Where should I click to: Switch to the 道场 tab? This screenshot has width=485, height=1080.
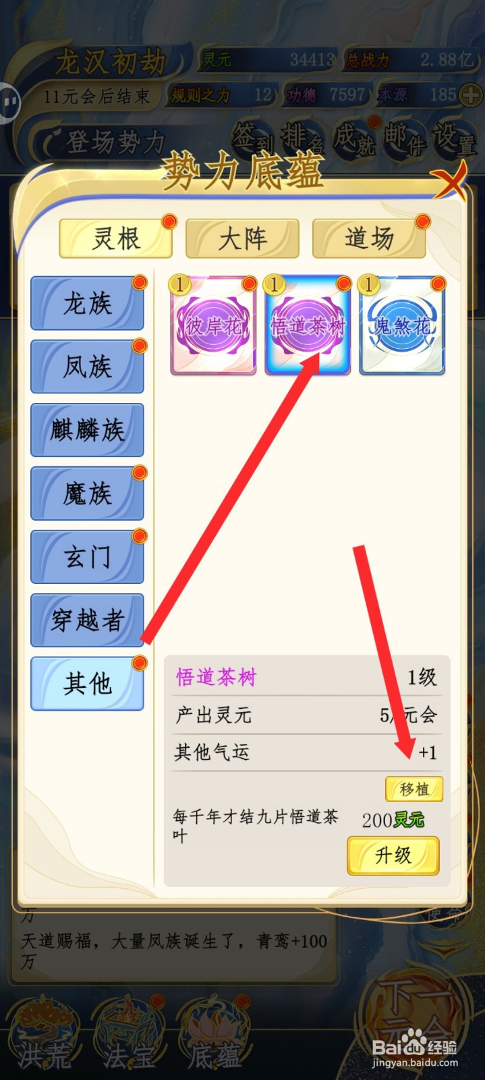pyautogui.click(x=369, y=238)
